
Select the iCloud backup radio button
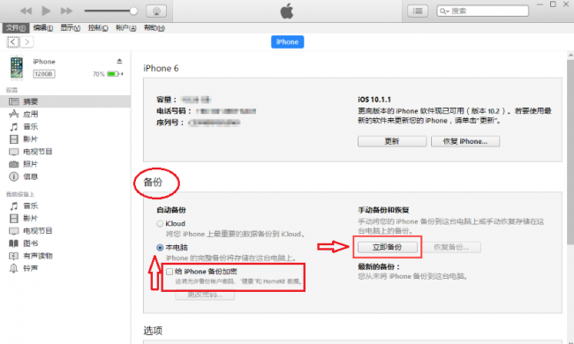[x=160, y=224]
